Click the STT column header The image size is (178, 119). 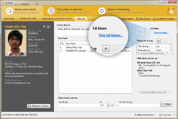62,44
